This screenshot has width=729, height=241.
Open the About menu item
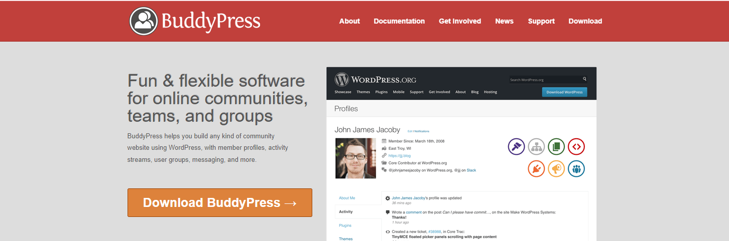click(349, 21)
